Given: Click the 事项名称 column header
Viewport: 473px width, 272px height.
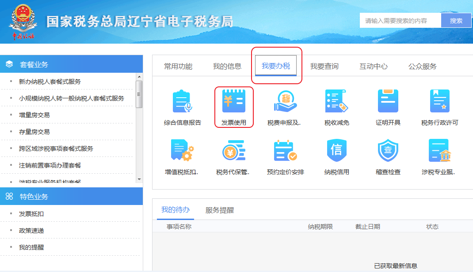Looking at the screenshot, I should pyautogui.click(x=179, y=227).
